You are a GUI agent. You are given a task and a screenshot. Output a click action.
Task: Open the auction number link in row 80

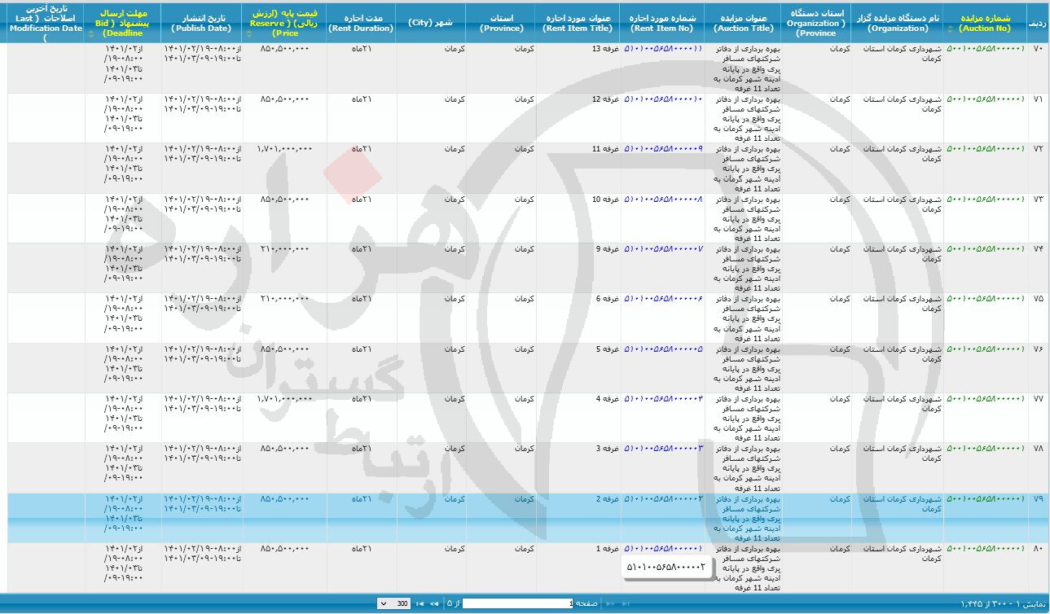(986, 548)
